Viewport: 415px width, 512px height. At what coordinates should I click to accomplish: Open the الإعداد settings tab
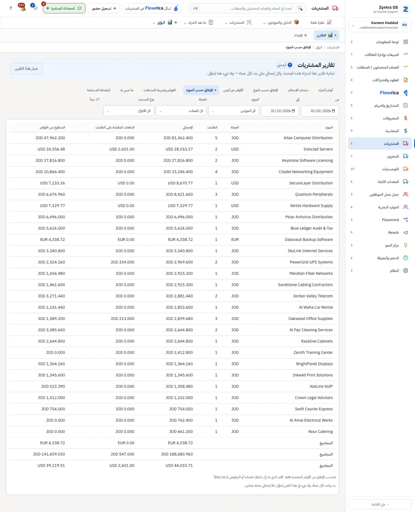300,35
